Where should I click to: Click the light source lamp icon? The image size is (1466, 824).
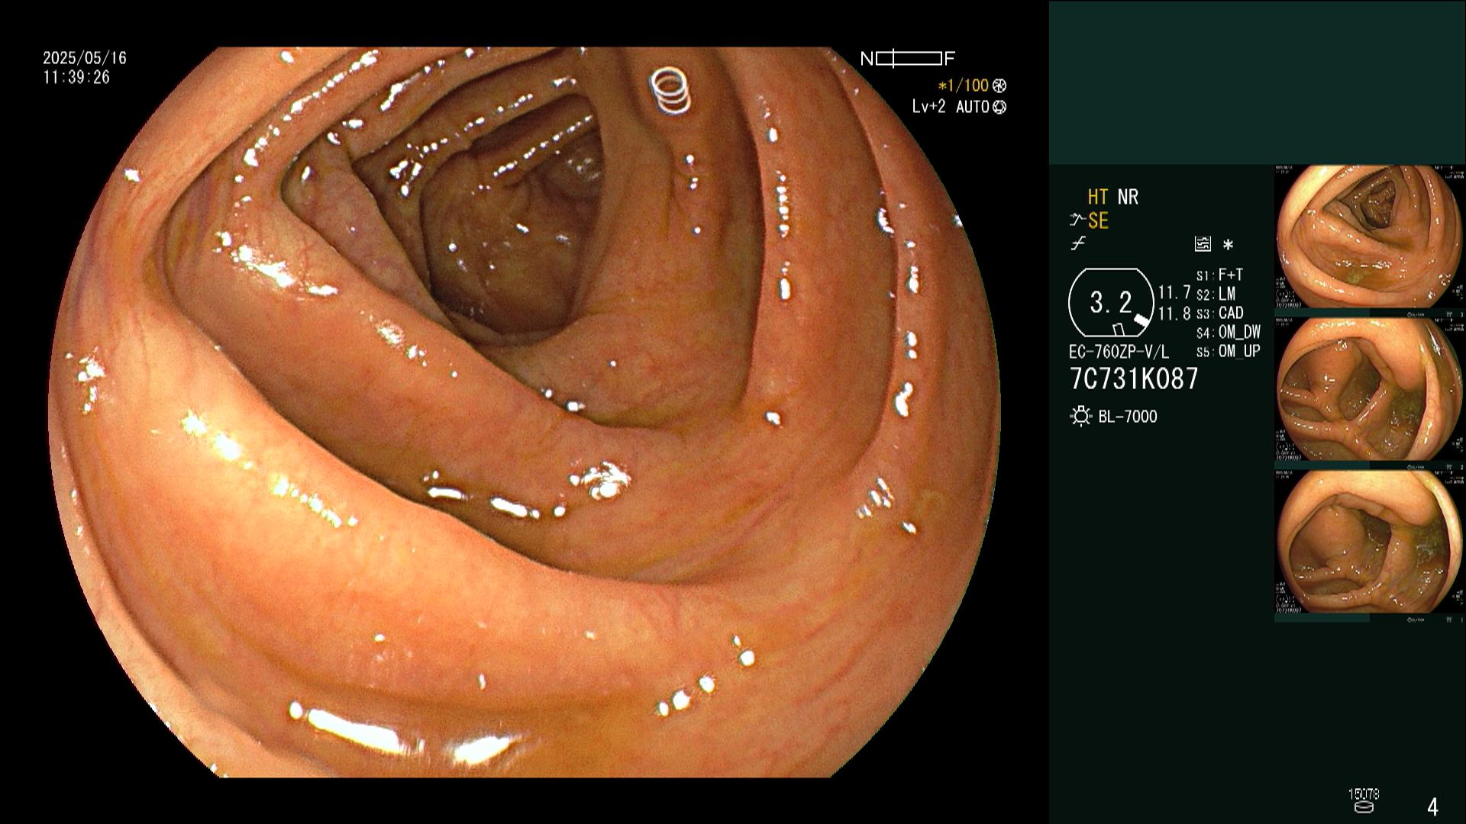(x=1080, y=417)
